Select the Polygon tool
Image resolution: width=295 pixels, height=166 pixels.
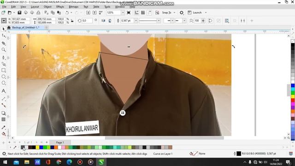pos(3,83)
